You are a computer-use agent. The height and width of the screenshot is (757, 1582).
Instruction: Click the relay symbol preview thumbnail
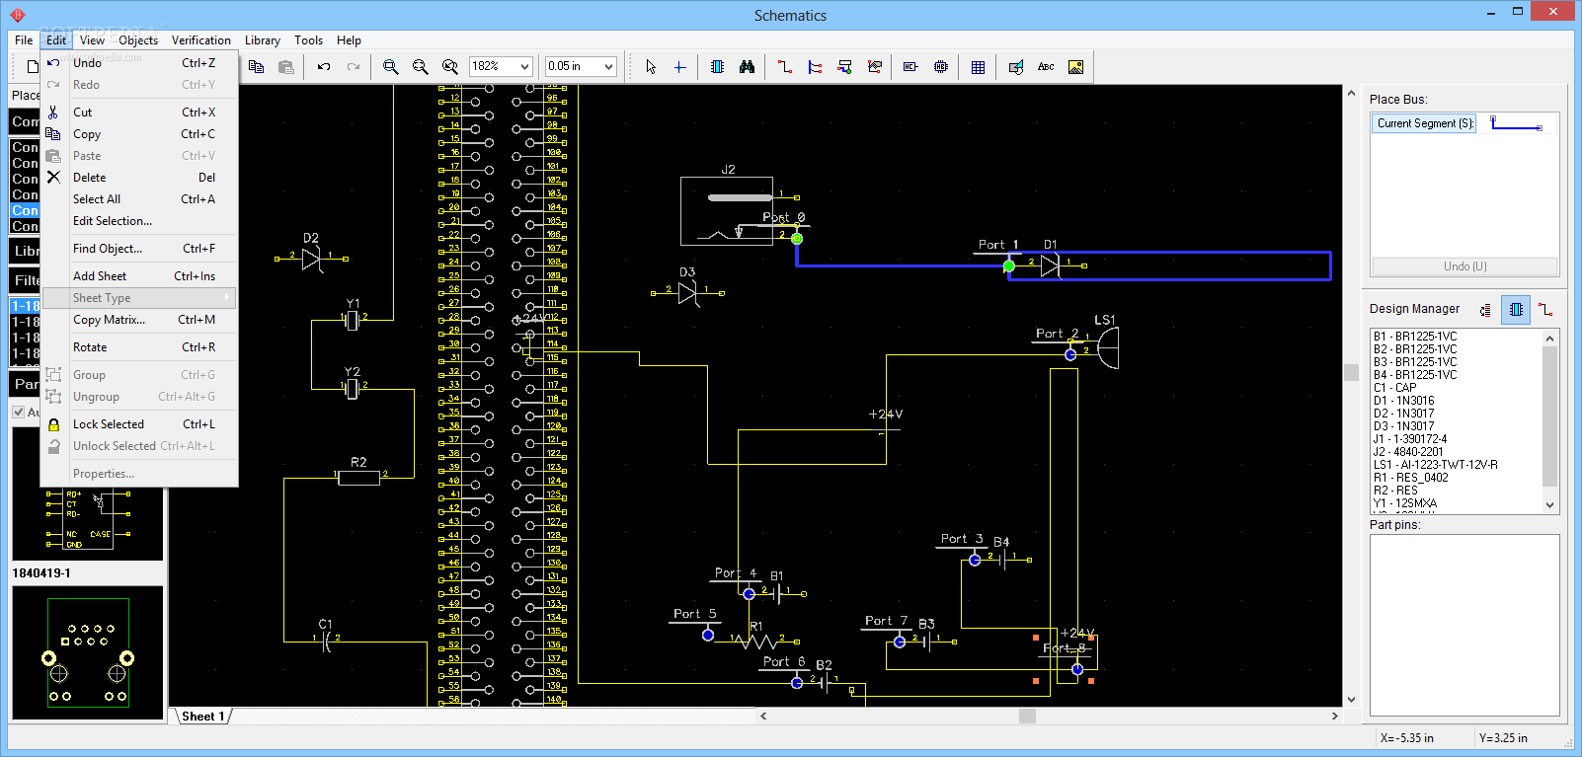coord(88,493)
